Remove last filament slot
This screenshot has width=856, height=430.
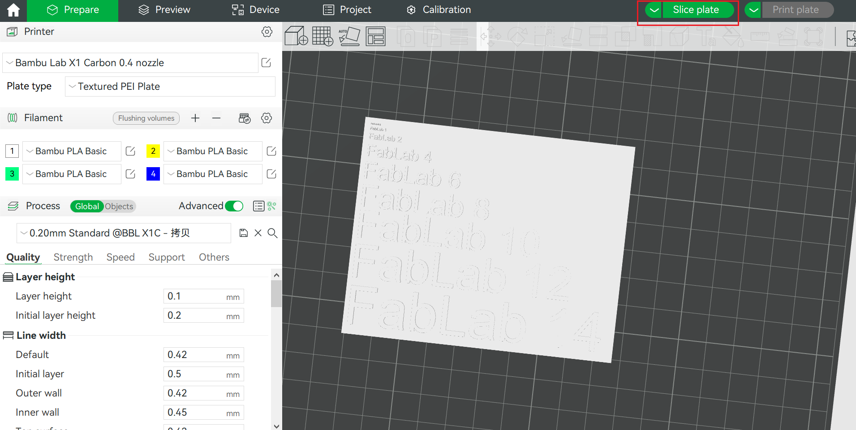pos(216,118)
